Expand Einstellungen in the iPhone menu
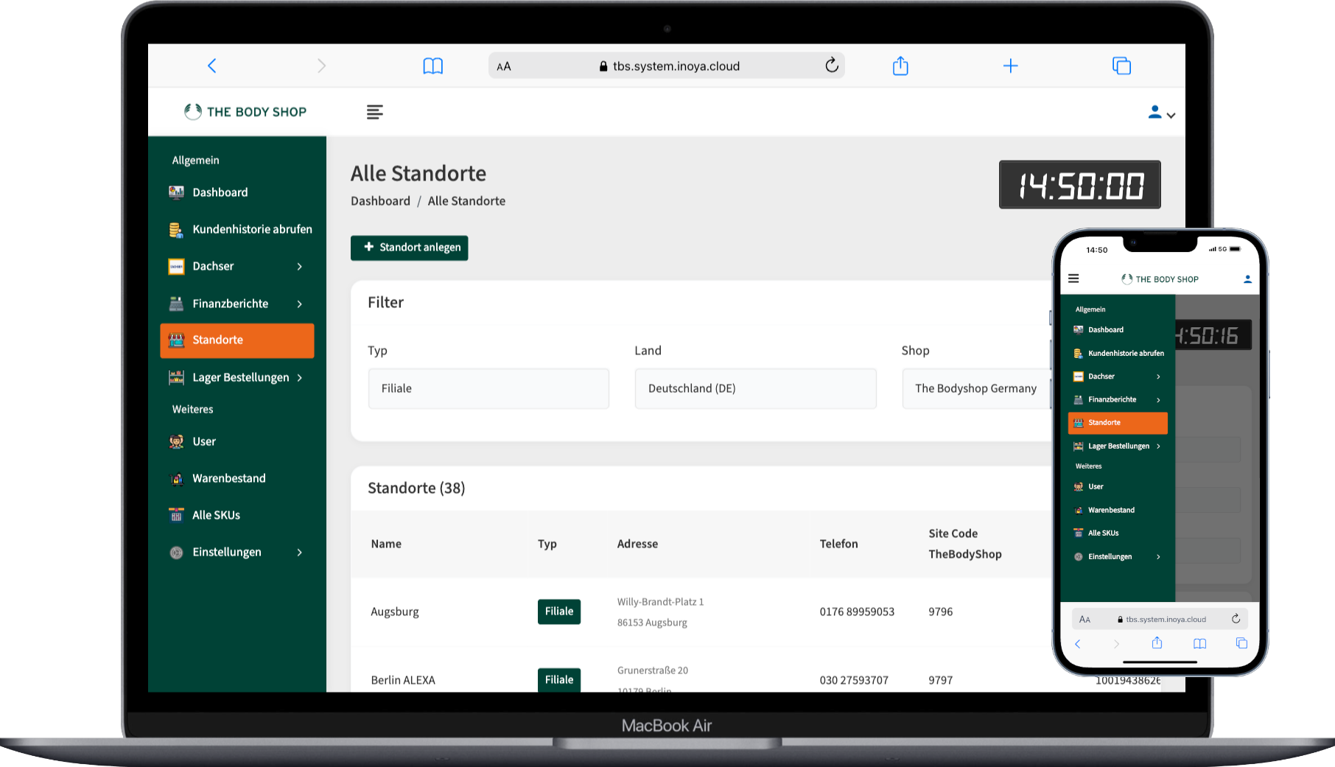Viewport: 1335px width, 767px height. point(1118,557)
